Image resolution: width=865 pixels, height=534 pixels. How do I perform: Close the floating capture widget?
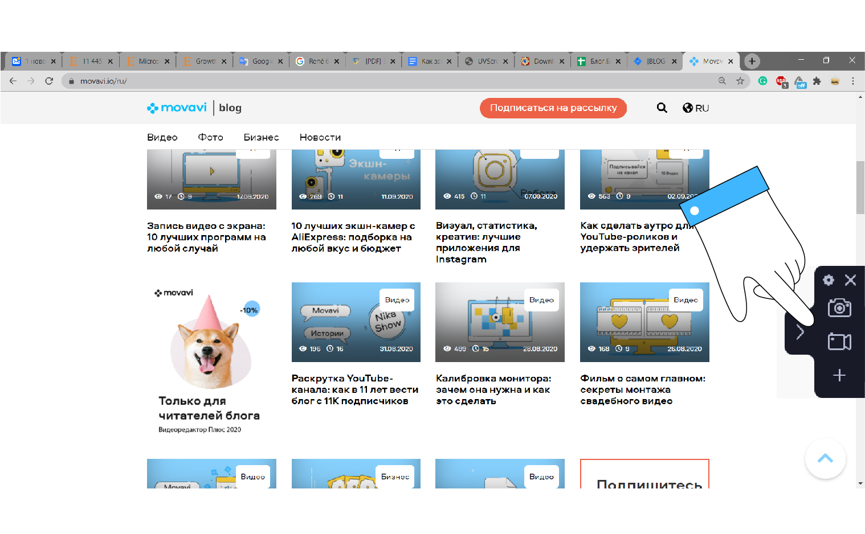(x=850, y=280)
